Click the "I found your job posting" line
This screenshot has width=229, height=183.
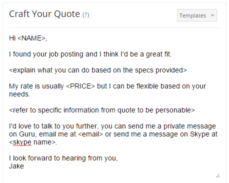pyautogui.click(x=90, y=54)
